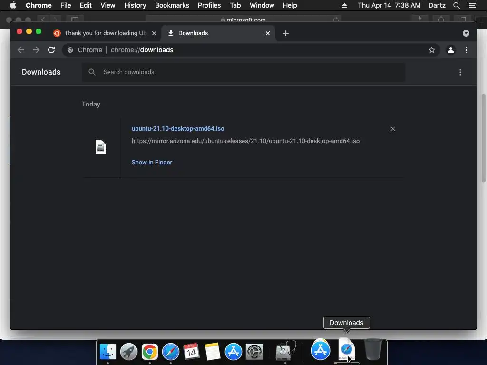Open the Profiles menu
Image resolution: width=487 pixels, height=365 pixels.
[209, 5]
